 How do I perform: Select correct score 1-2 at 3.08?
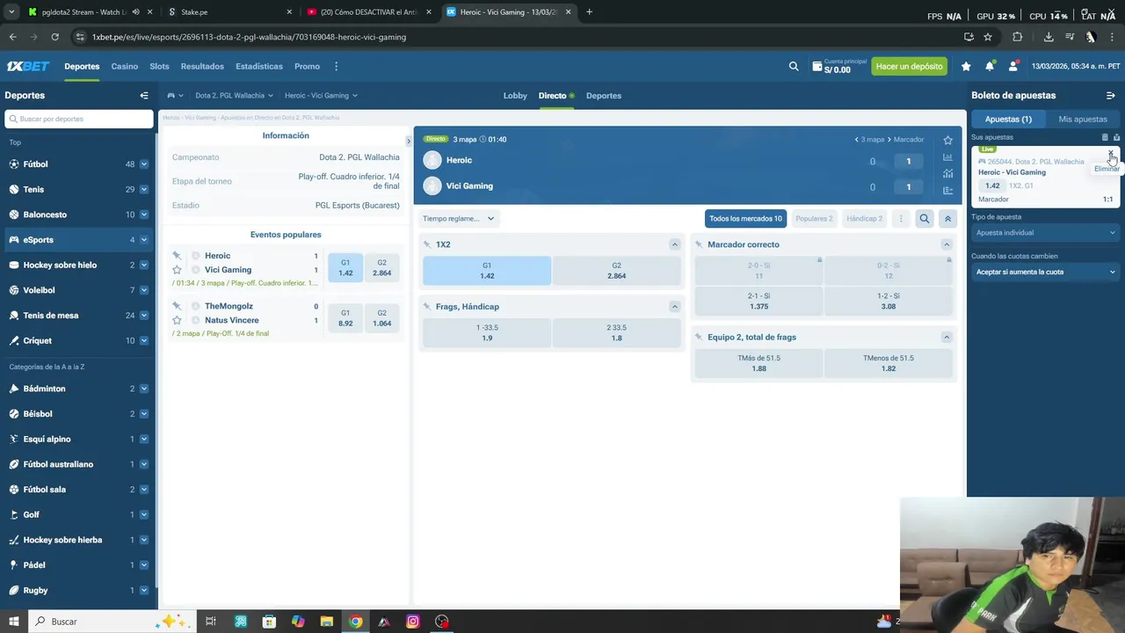pyautogui.click(x=889, y=302)
